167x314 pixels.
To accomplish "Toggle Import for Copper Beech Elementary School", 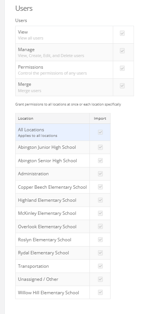I will (x=100, y=187).
